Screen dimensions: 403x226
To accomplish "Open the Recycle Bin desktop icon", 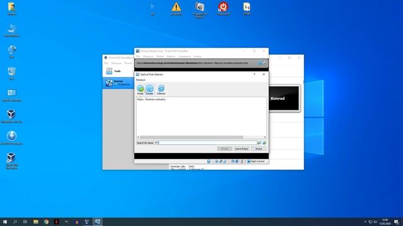I will (x=11, y=73).
